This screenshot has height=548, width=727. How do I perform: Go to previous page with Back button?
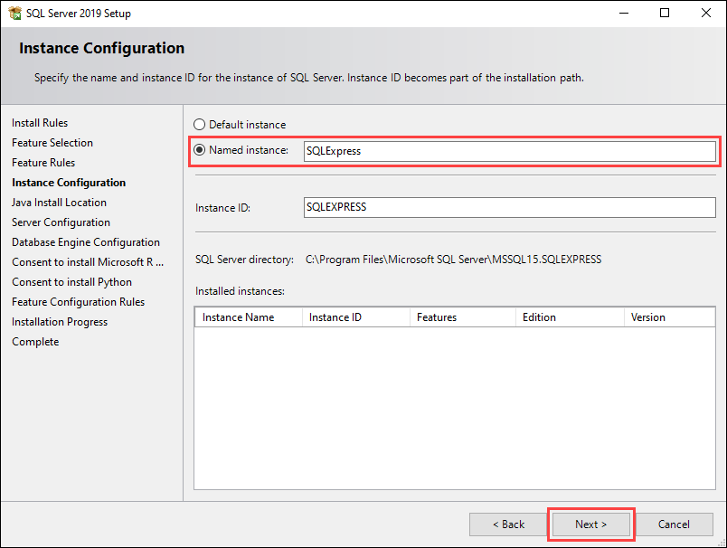coord(507,524)
